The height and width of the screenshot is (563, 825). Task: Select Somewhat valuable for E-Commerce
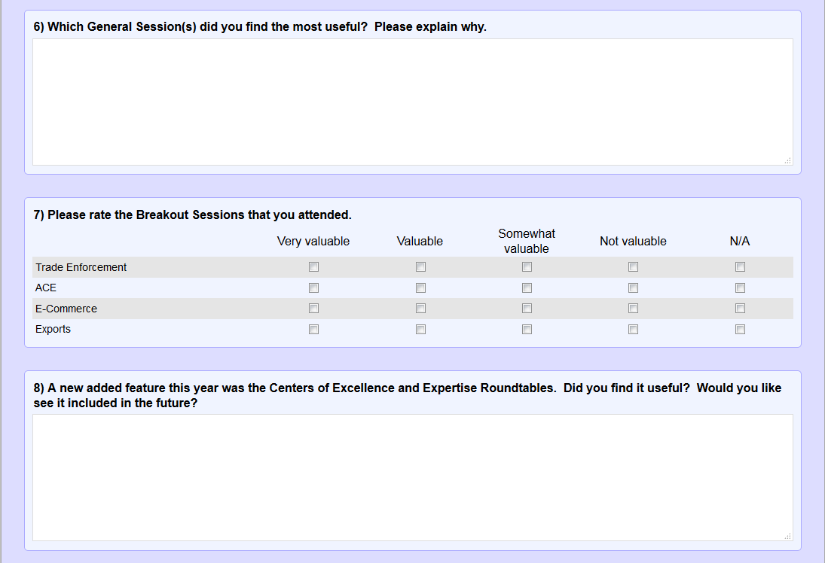coord(527,309)
